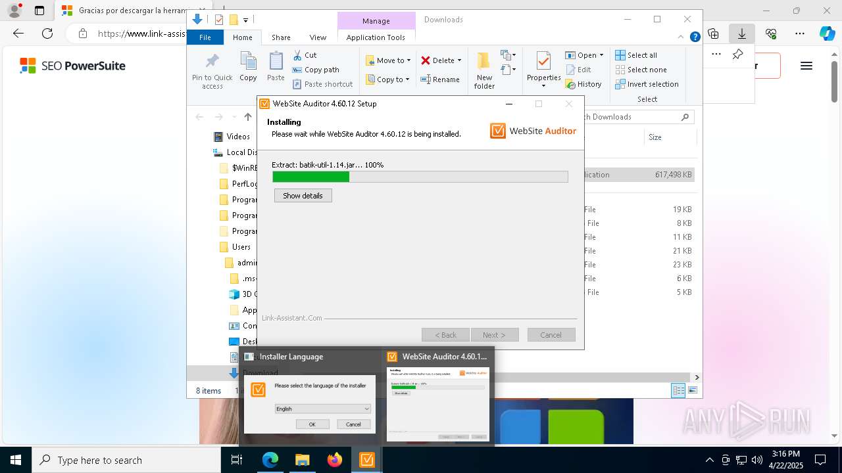842x473 pixels.
Task: Show hidden system tray icons
Action: coord(709,460)
